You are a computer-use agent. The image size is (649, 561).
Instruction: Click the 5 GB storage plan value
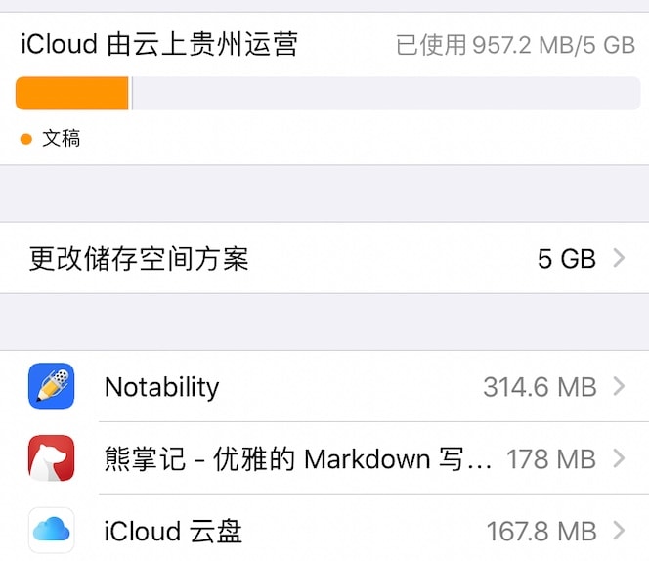pyautogui.click(x=567, y=259)
